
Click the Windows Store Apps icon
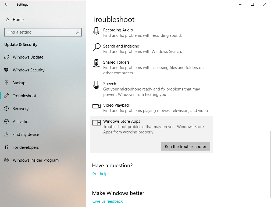coord(97,123)
